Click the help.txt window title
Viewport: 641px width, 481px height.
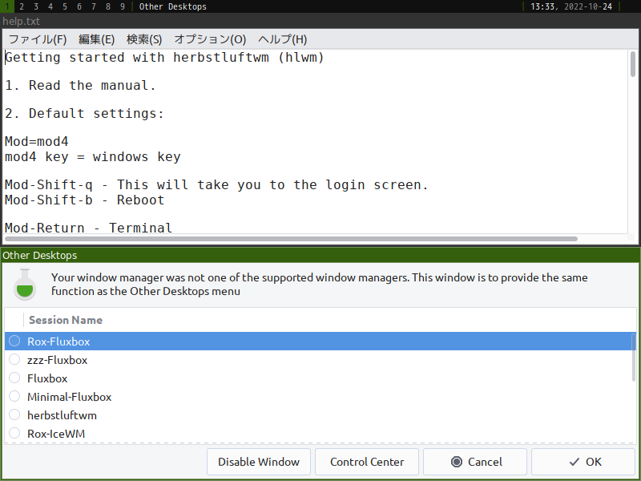pyautogui.click(x=22, y=22)
